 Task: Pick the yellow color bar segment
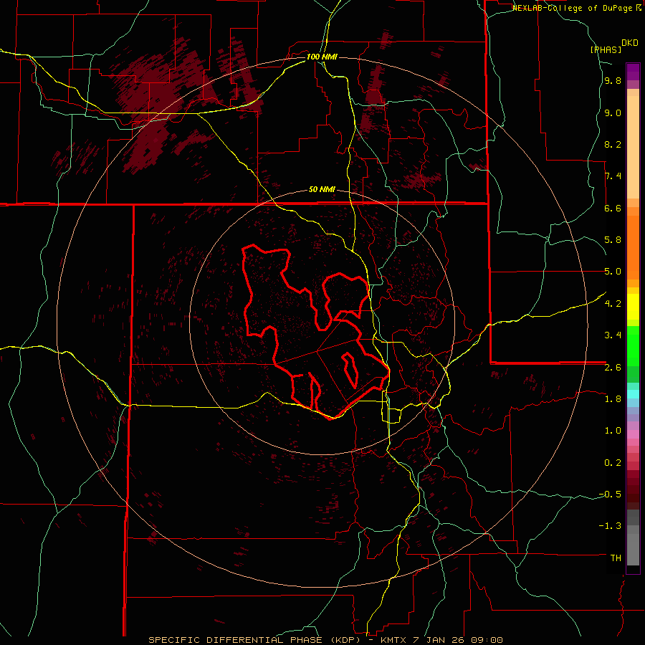(x=633, y=307)
